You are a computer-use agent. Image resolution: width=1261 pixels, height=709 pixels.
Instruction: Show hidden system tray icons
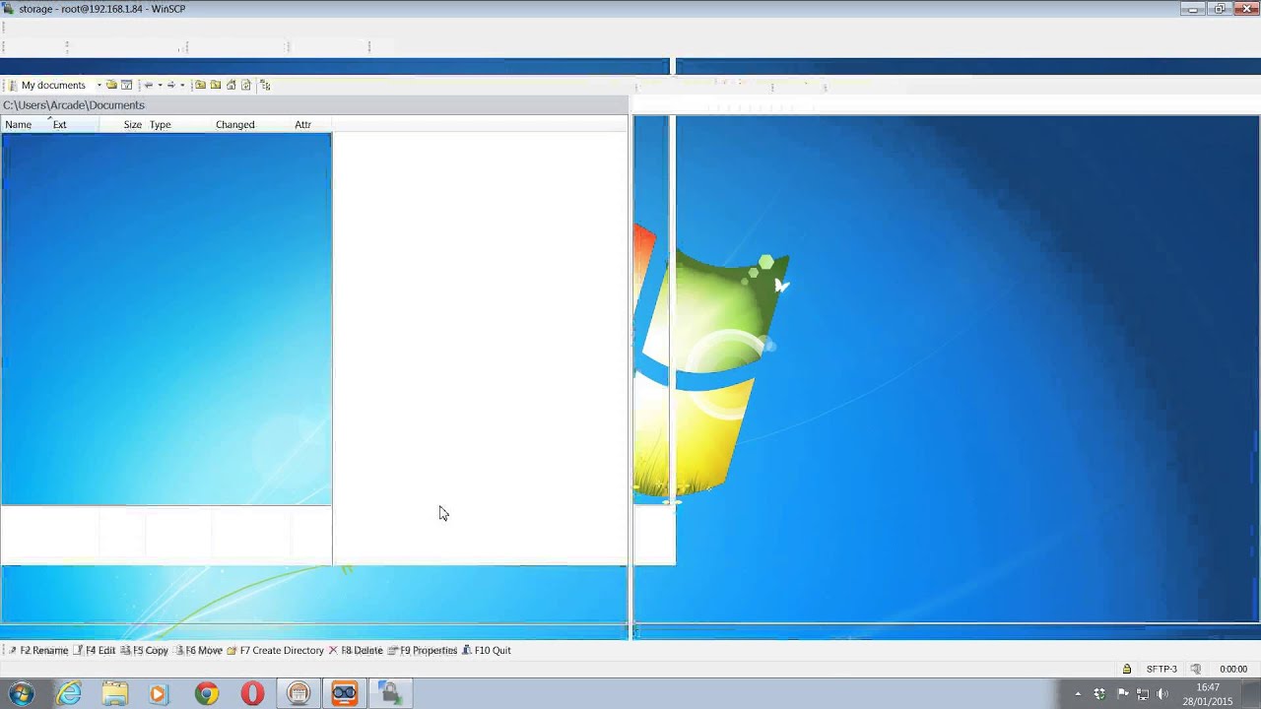tap(1078, 694)
